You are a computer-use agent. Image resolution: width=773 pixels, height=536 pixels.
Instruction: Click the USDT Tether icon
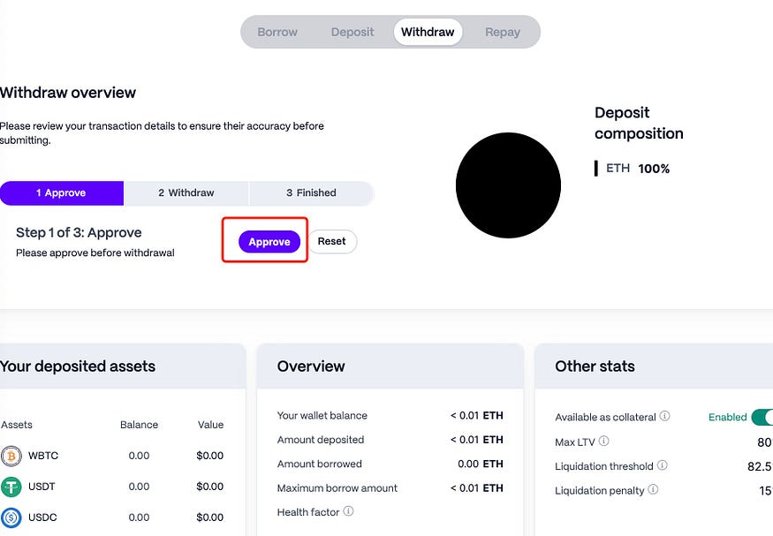11,487
